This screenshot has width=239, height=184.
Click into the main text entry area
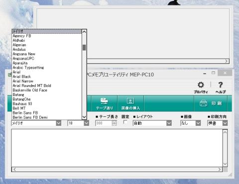(x=117, y=148)
